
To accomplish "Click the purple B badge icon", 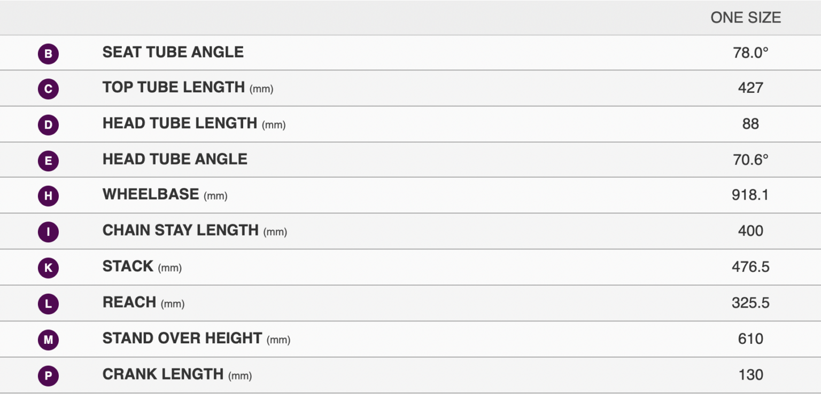I will 48,54.
